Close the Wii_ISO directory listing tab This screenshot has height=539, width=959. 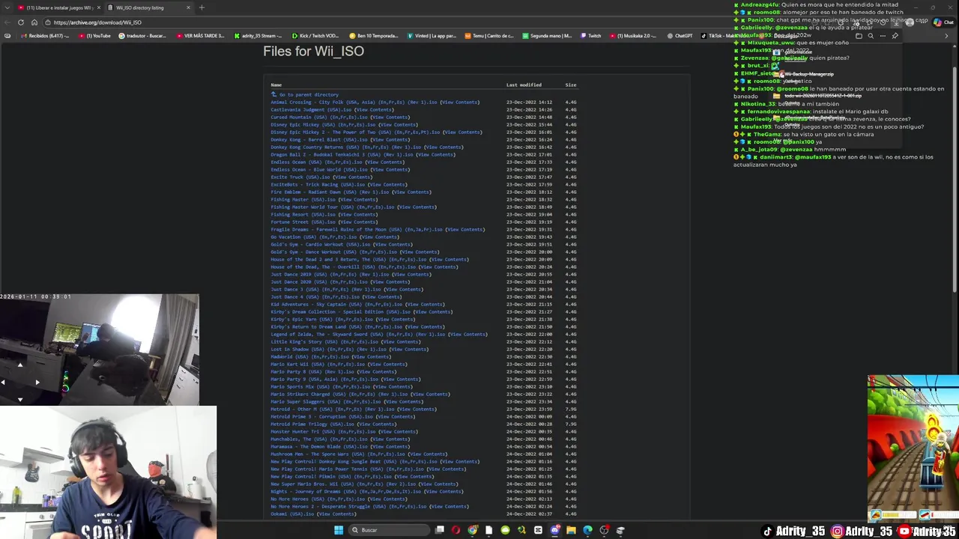(188, 7)
